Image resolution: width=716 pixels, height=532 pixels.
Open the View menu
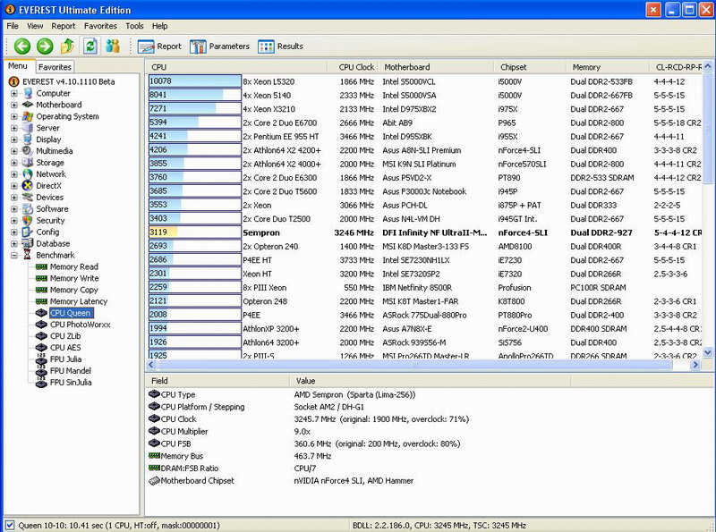tap(35, 26)
